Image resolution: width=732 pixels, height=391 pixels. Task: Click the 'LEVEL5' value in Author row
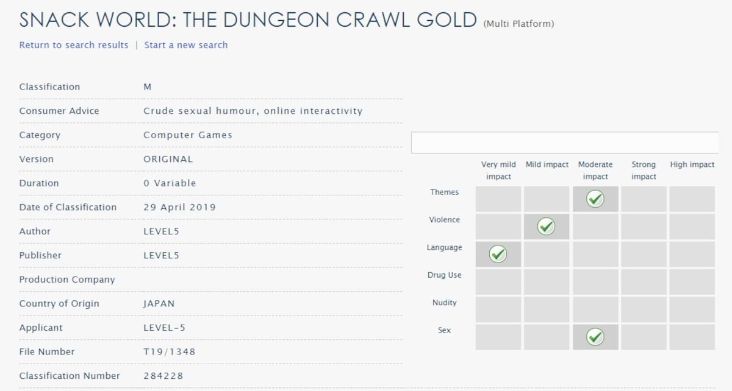[x=161, y=231]
